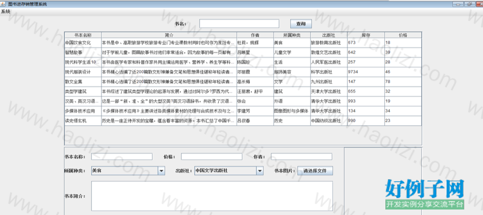Focus the 书名 search input field

(x=239, y=24)
